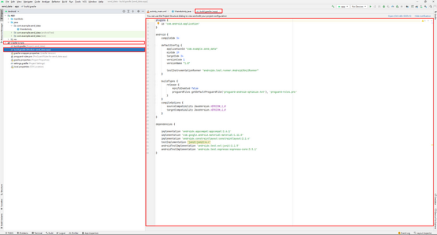The width and height of the screenshot is (437, 235).
Task: Click send_data breadcrumb in navigation bar
Action: point(7,6)
